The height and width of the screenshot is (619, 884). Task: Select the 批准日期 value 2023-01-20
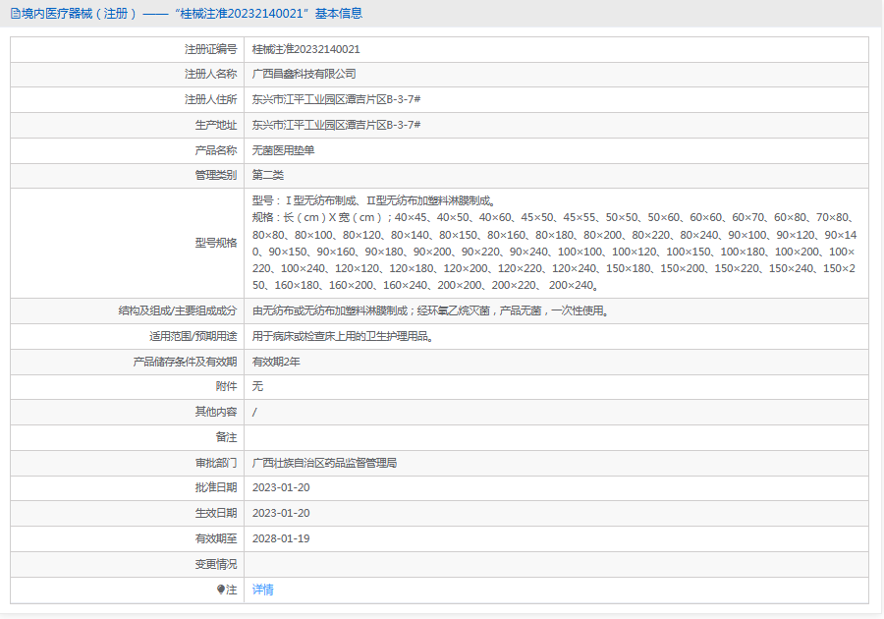point(281,487)
